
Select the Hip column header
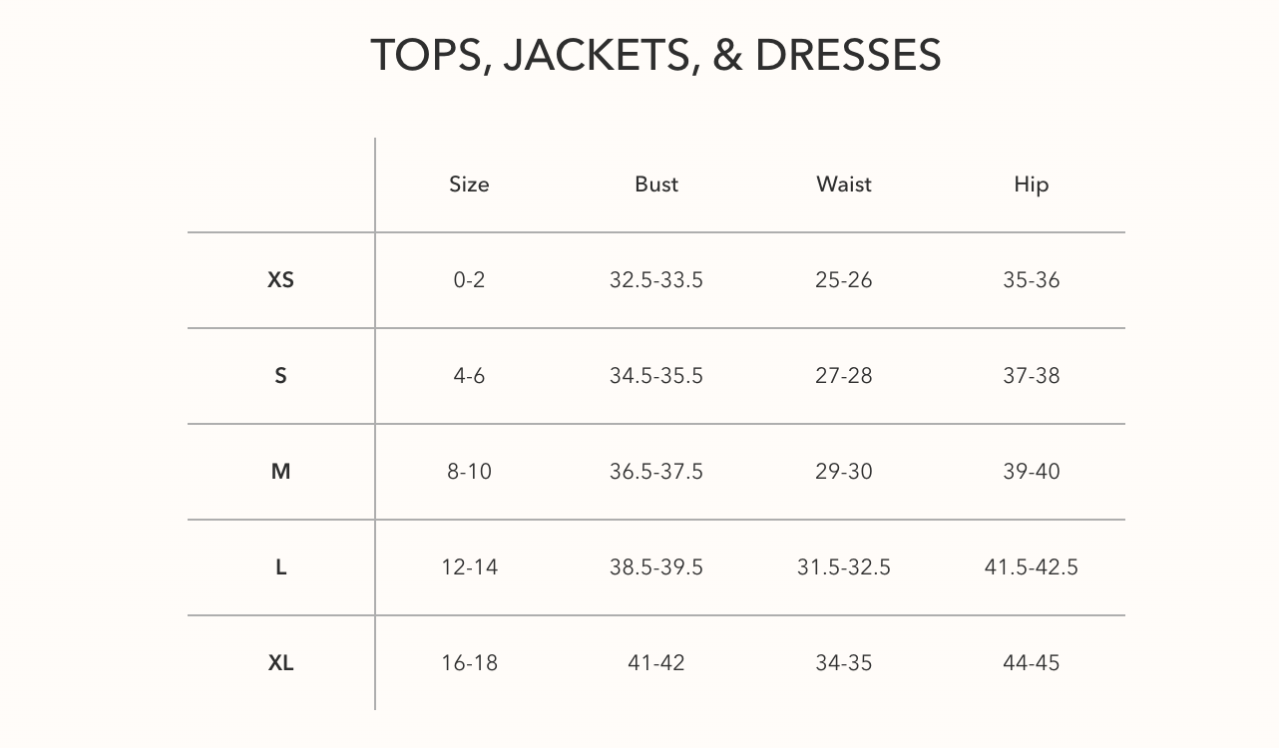(1032, 185)
